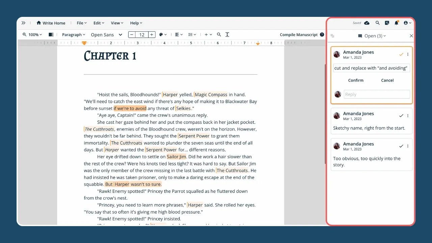Accept the 'cut and replace' suggestion checkmark
This screenshot has height=243, width=432.
401,54
